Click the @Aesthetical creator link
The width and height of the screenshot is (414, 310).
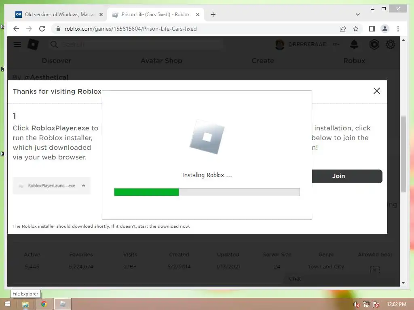pos(46,77)
